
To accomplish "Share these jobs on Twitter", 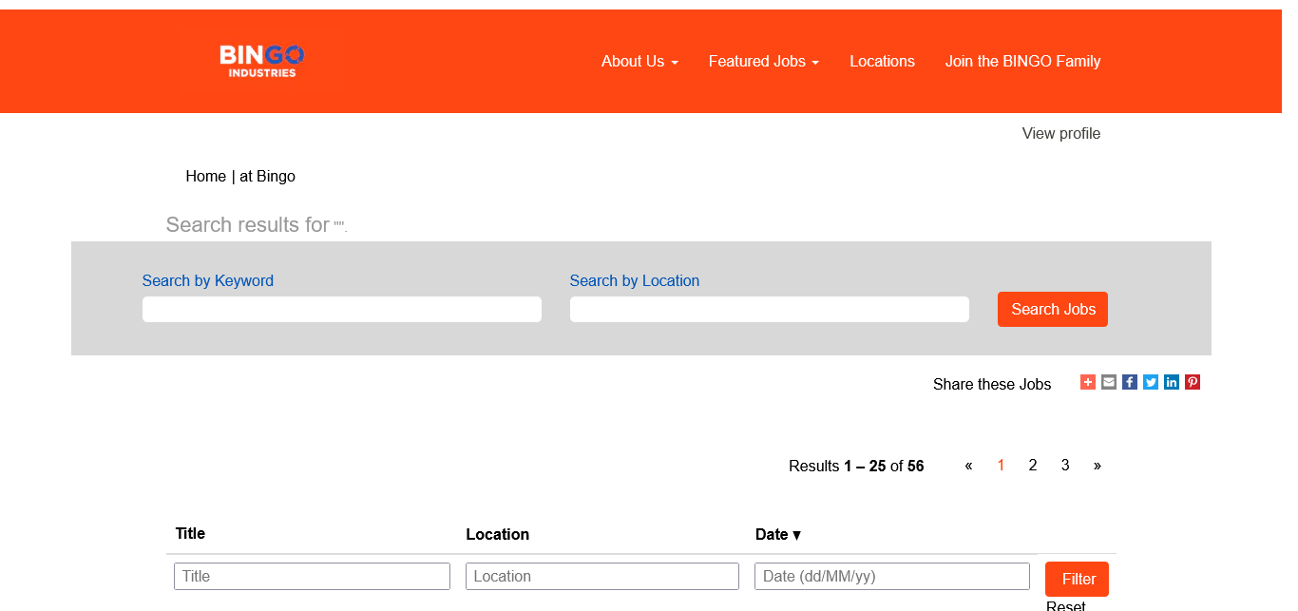I will click(x=1151, y=382).
